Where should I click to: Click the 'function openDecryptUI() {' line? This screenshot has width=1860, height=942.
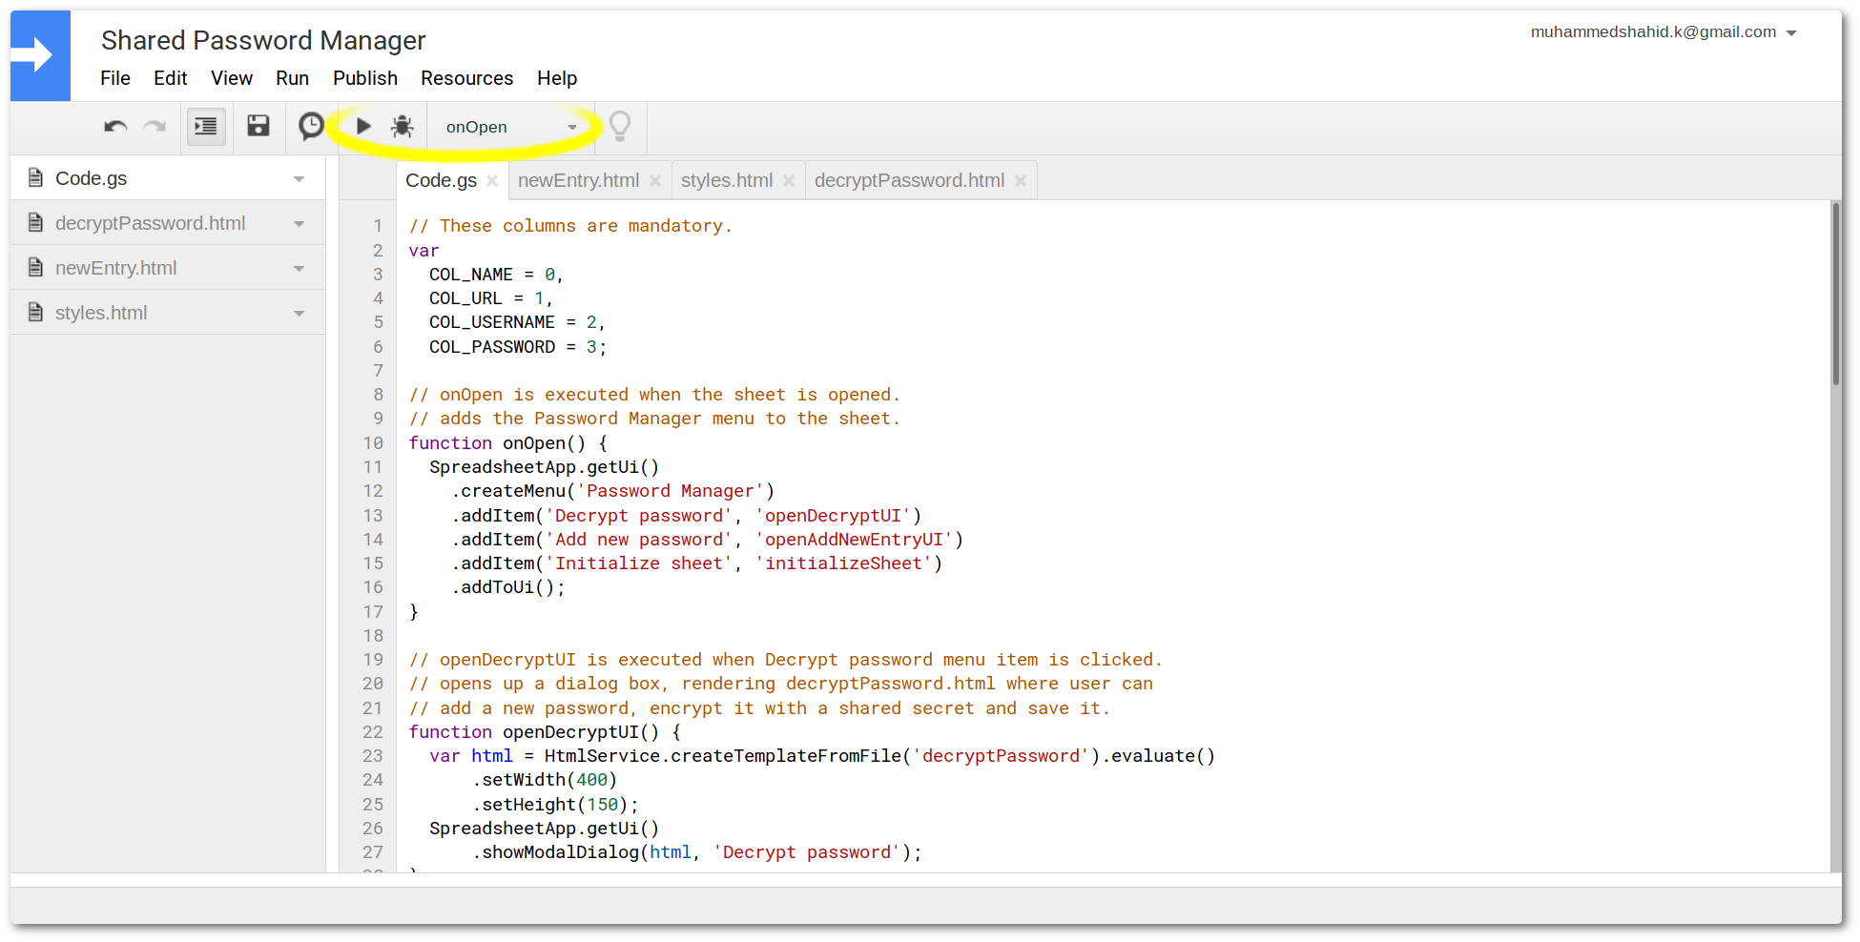pos(546,732)
